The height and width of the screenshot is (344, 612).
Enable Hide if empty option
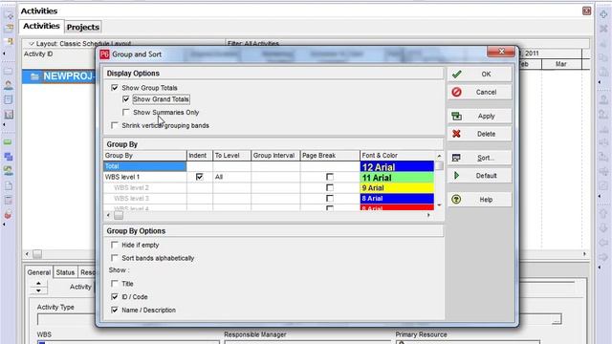tap(115, 245)
